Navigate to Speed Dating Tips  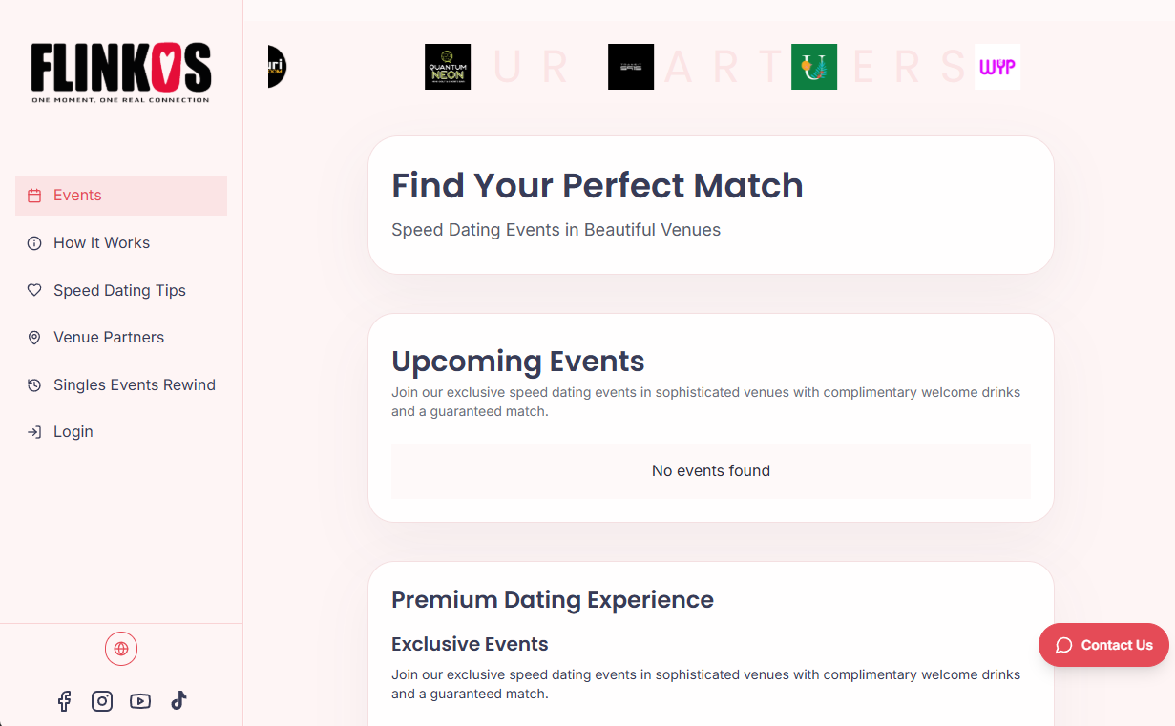click(x=119, y=290)
